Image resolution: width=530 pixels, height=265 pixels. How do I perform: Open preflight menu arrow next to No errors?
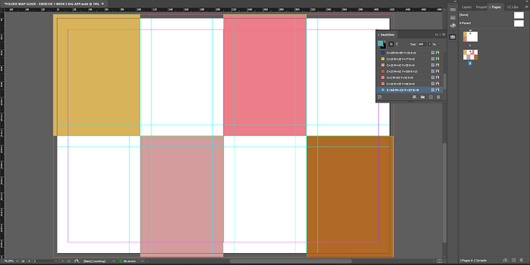(x=143, y=261)
